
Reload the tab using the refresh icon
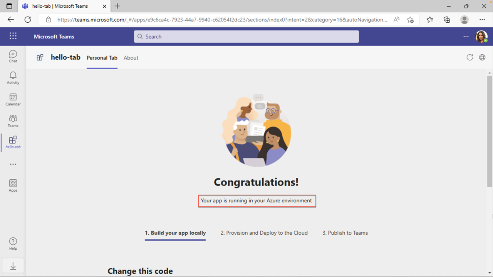click(x=470, y=57)
